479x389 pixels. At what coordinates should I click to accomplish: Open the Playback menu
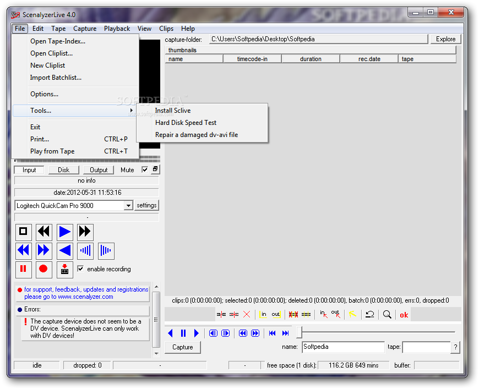click(117, 29)
